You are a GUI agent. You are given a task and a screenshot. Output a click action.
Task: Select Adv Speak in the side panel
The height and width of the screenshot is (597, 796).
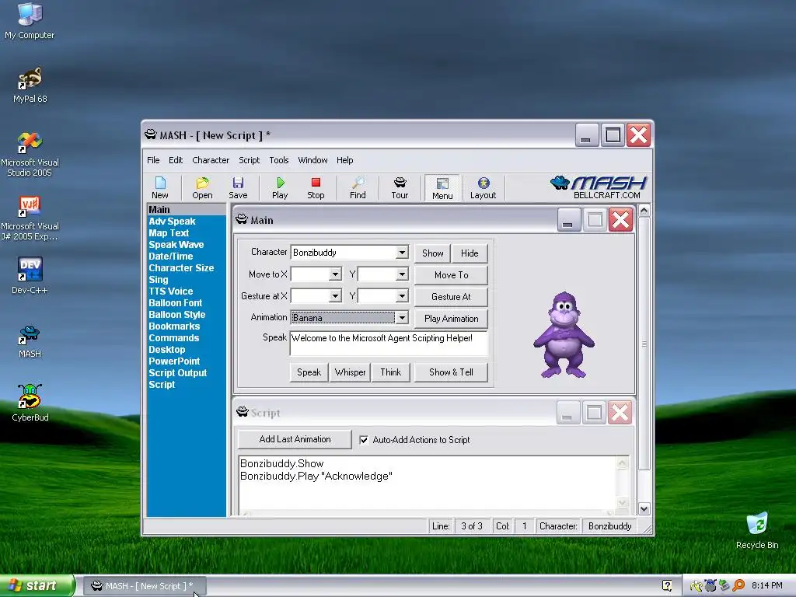172,222
